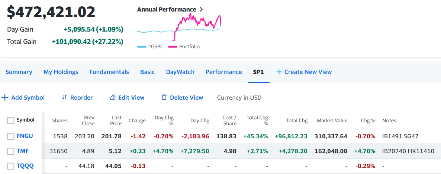Click the blue ^GSPC legend swatch

pos(142,47)
